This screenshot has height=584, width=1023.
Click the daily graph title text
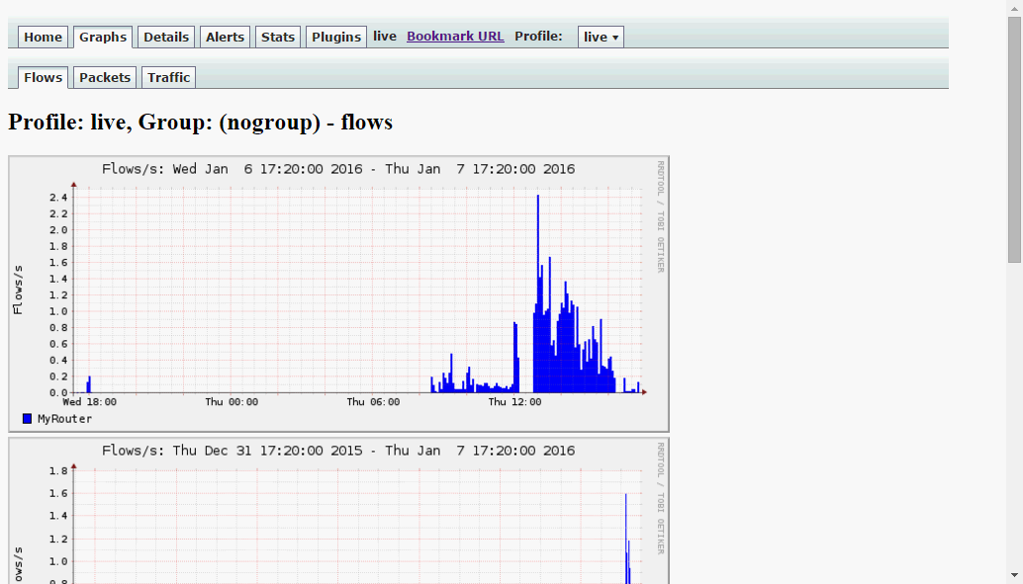pos(338,169)
